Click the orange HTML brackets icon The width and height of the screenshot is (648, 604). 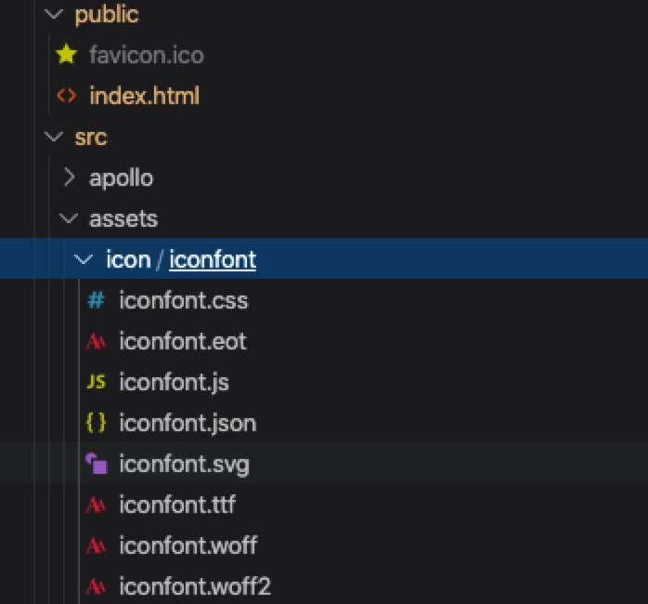tap(66, 96)
